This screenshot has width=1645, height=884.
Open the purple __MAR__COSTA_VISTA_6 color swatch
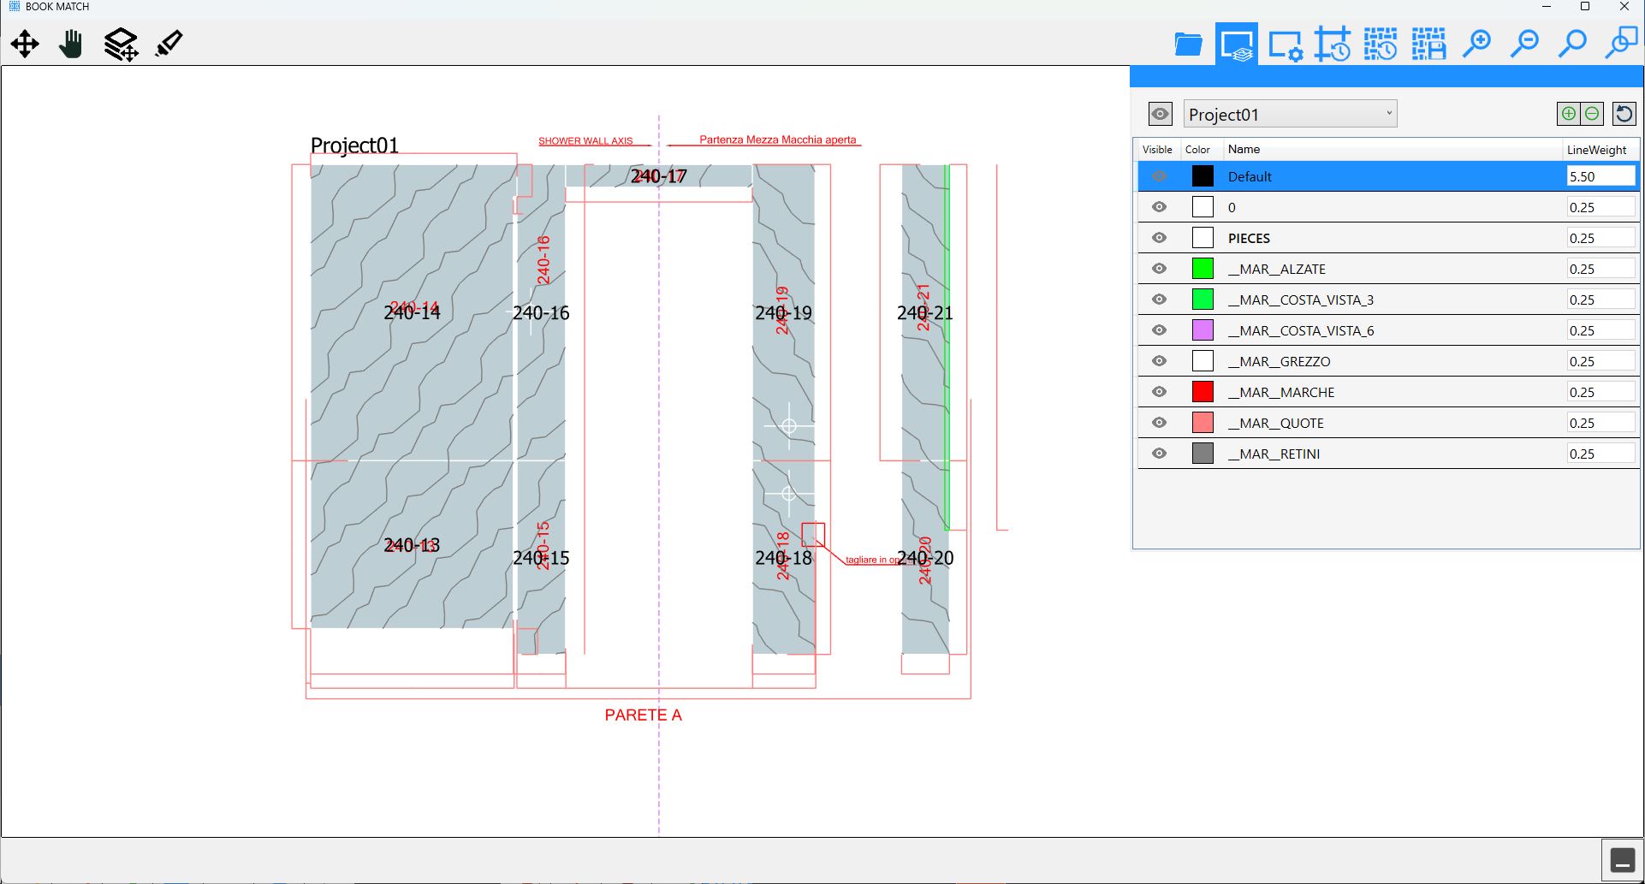(1203, 330)
